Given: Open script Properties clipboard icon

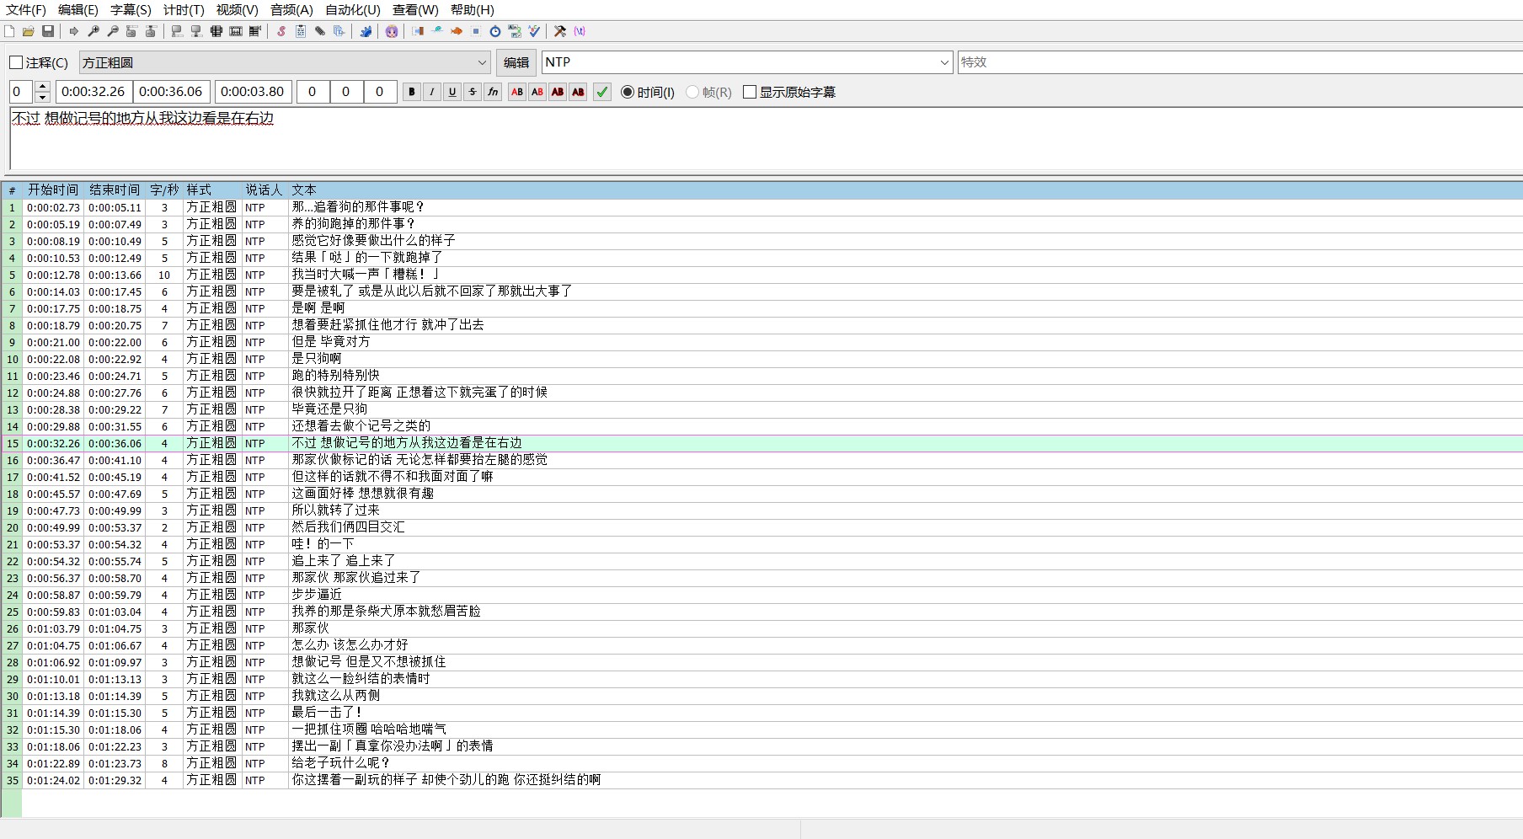Looking at the screenshot, I should click(301, 31).
